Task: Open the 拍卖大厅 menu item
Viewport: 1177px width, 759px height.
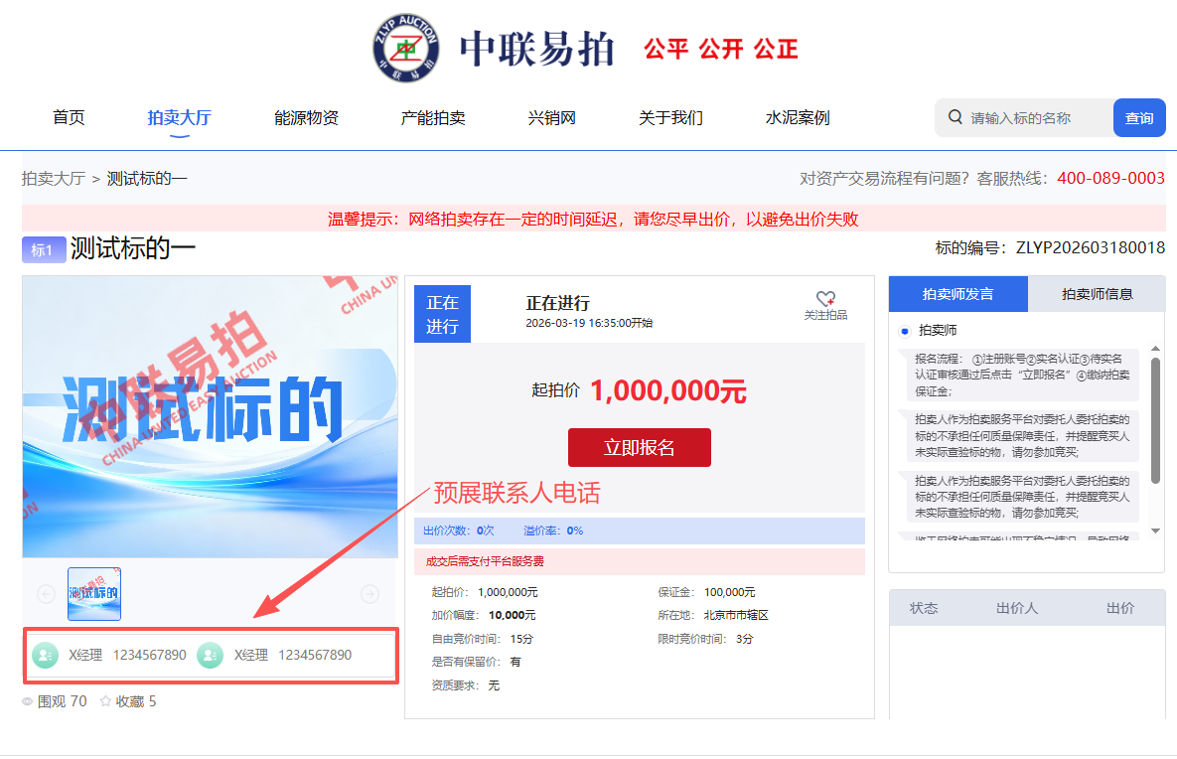Action: click(180, 118)
